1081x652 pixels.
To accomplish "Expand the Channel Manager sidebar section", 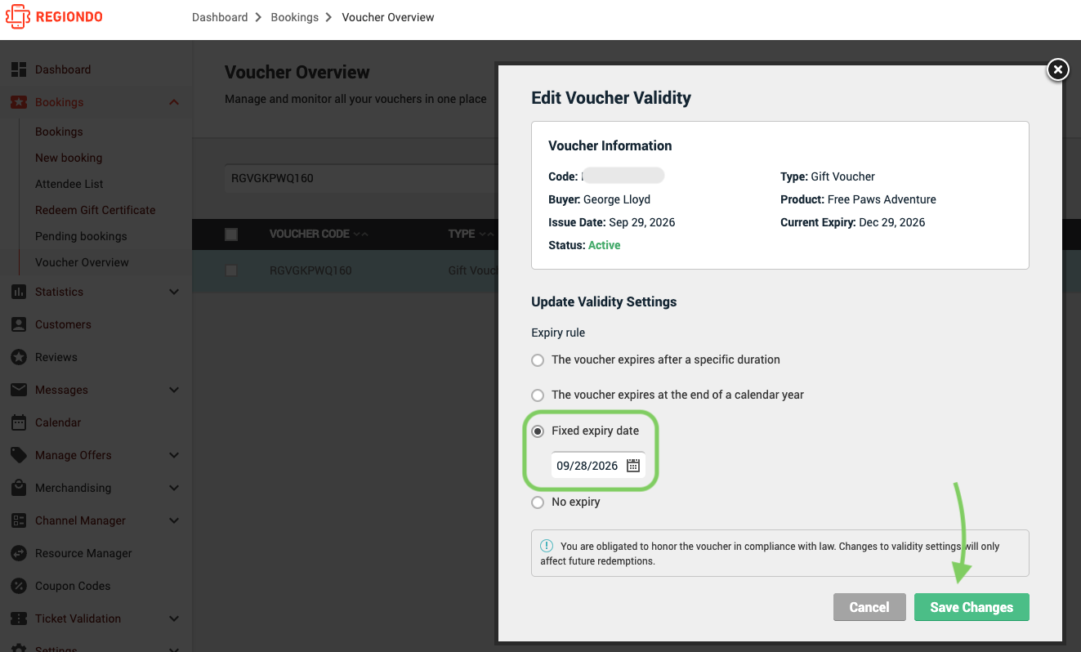I will [174, 520].
